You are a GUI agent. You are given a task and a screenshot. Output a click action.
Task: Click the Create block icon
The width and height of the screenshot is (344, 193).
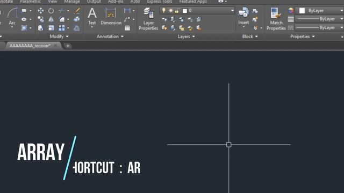[x=255, y=11]
